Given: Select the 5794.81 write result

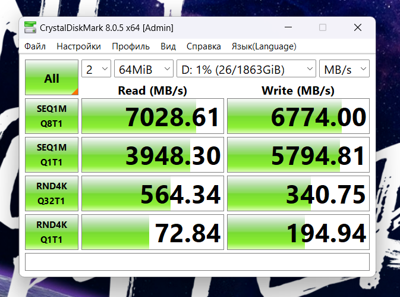Looking at the screenshot, I should click(x=298, y=155).
